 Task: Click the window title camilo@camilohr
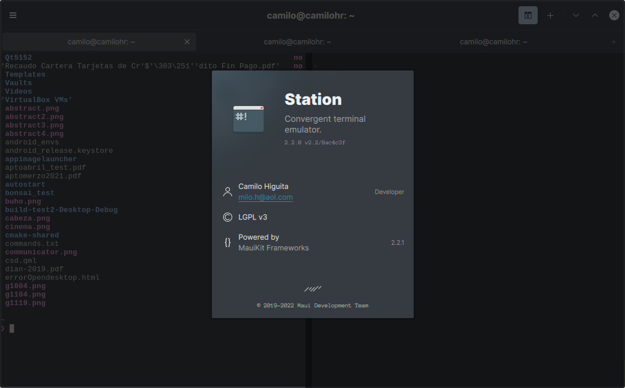point(311,16)
